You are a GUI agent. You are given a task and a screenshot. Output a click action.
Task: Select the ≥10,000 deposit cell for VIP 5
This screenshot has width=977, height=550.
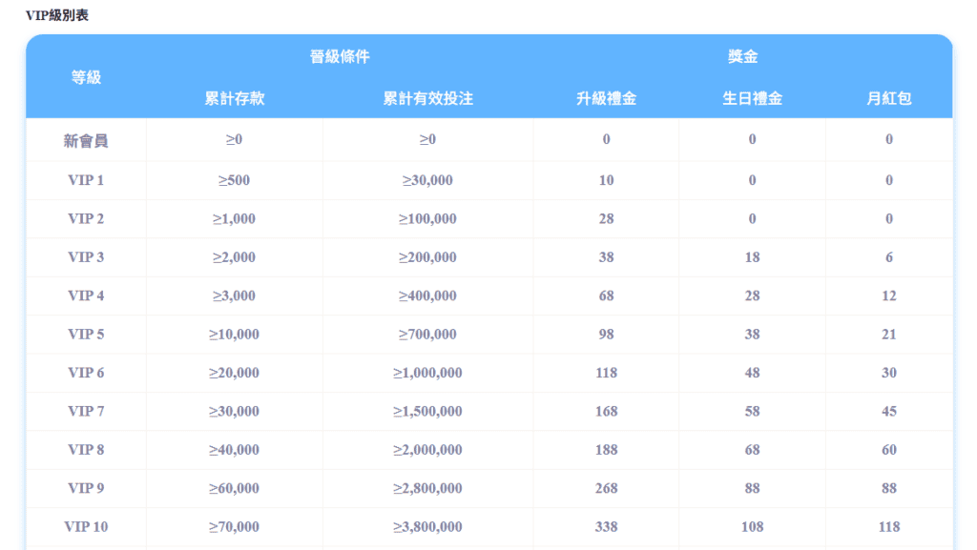pos(235,335)
